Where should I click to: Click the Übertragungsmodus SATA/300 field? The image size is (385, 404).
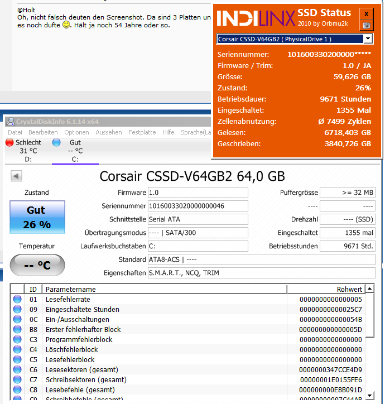pos(198,233)
